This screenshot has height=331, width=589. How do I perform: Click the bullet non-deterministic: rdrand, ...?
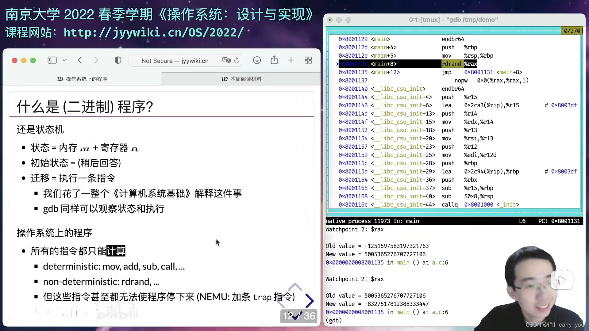coord(101,282)
